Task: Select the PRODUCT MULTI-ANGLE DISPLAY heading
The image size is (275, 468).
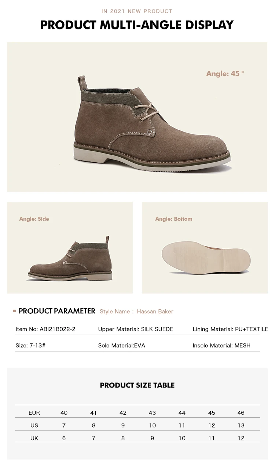Action: (x=137, y=25)
